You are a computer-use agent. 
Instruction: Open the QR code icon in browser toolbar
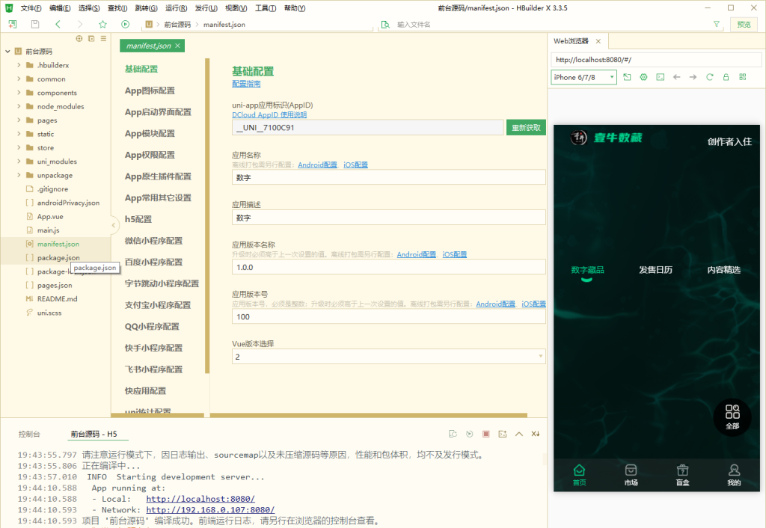742,77
